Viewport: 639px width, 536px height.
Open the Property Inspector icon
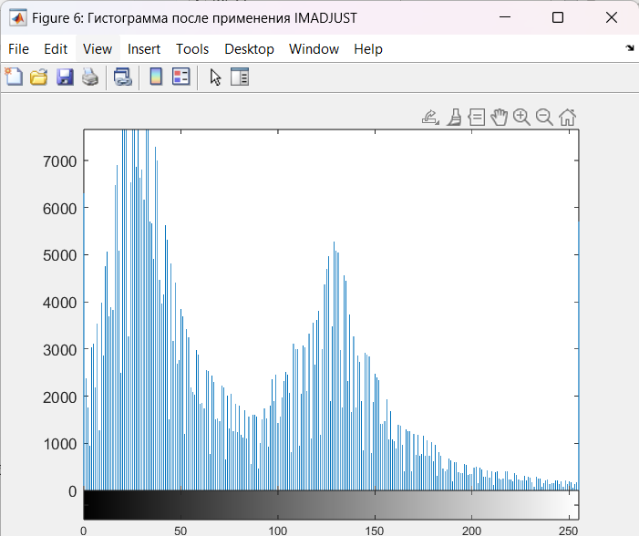[x=240, y=77]
